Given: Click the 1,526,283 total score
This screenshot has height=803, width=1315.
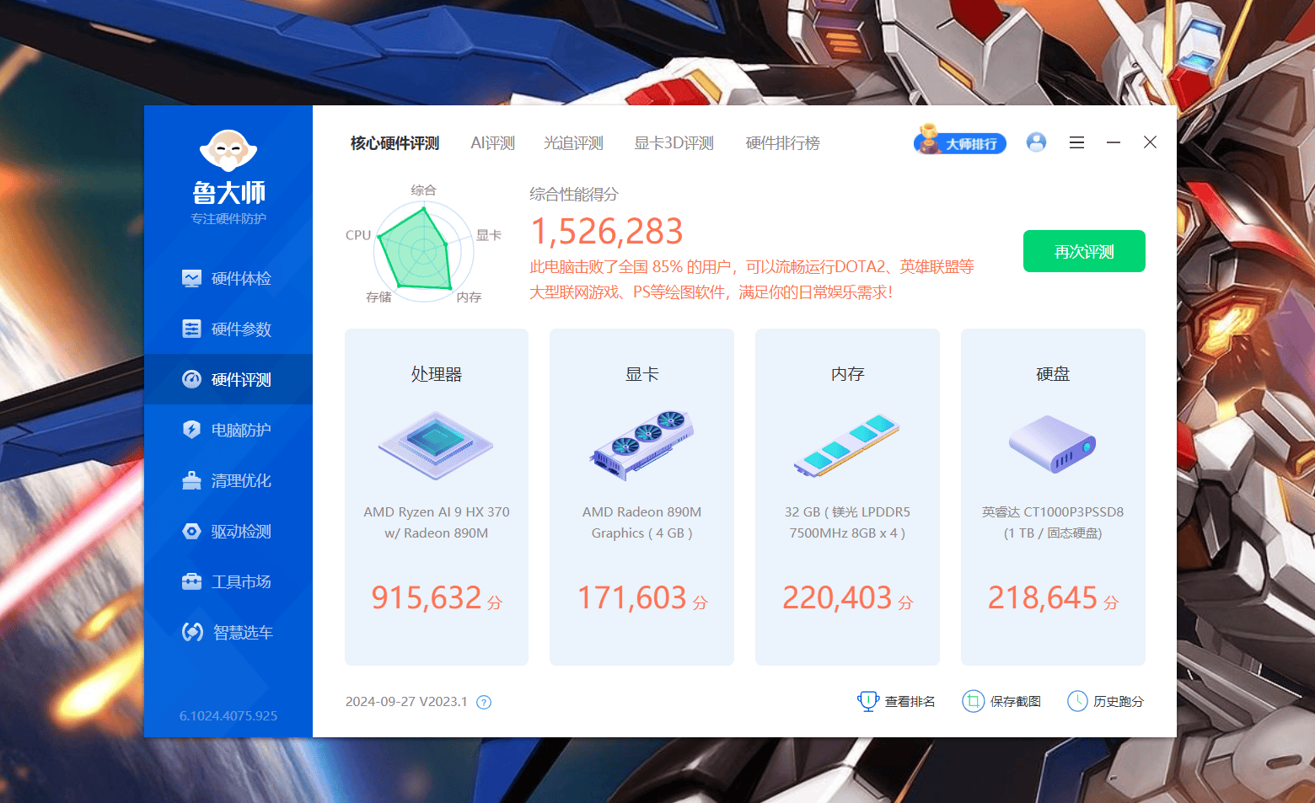Looking at the screenshot, I should [607, 232].
